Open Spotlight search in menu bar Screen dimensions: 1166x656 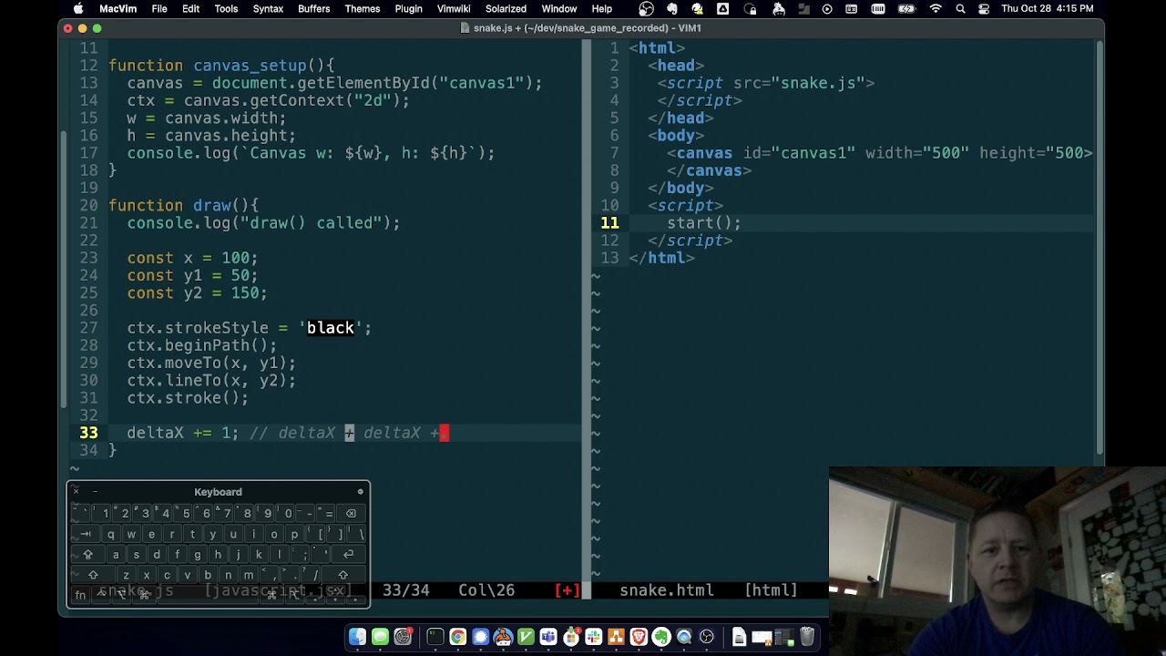click(x=960, y=8)
